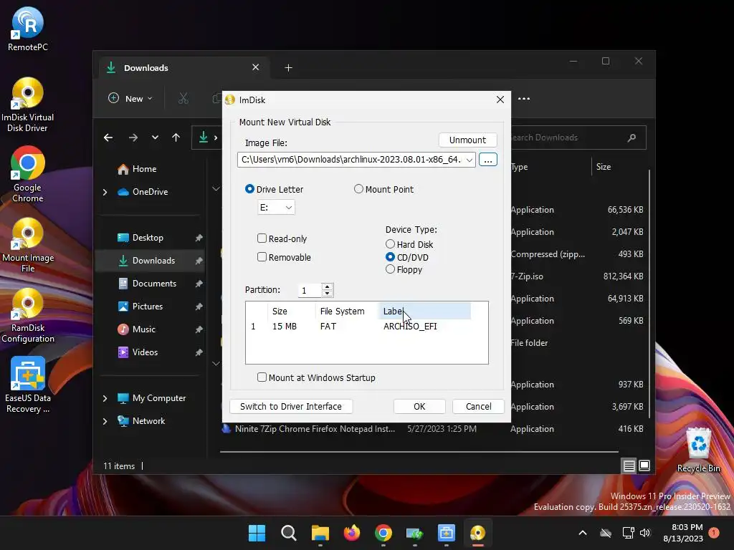Decrease the Partition number stepper
Viewport: 734px width, 550px height.
click(x=327, y=294)
